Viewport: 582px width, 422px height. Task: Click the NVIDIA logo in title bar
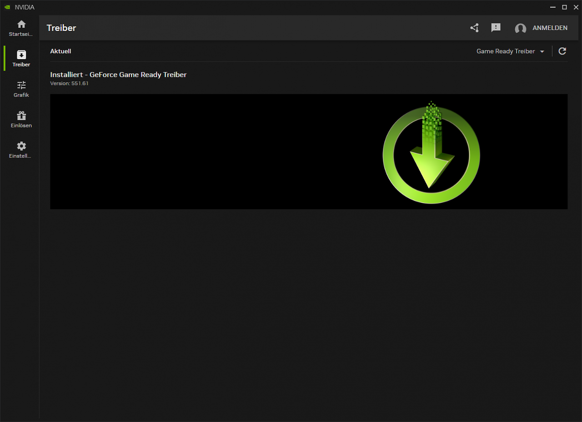click(7, 7)
